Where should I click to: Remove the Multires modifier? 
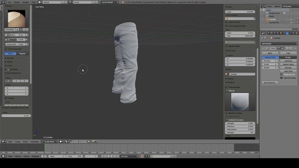pyautogui.click(x=295, y=48)
